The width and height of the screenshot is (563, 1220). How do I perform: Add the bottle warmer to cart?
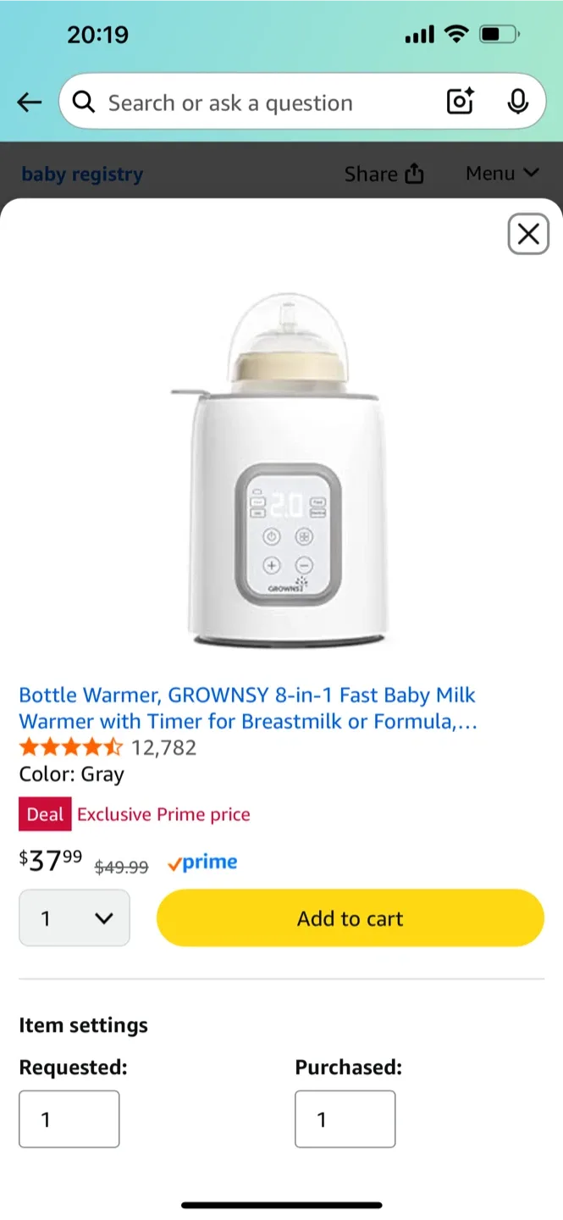coord(350,918)
